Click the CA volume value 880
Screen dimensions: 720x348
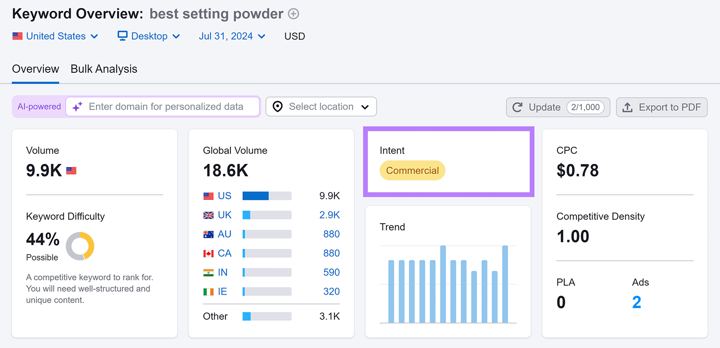pyautogui.click(x=332, y=253)
